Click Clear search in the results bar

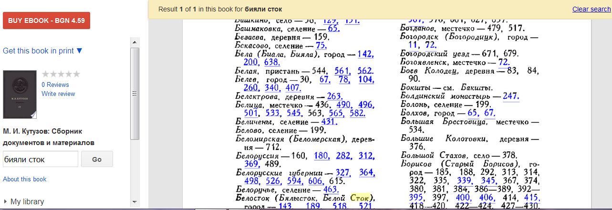click(x=591, y=9)
